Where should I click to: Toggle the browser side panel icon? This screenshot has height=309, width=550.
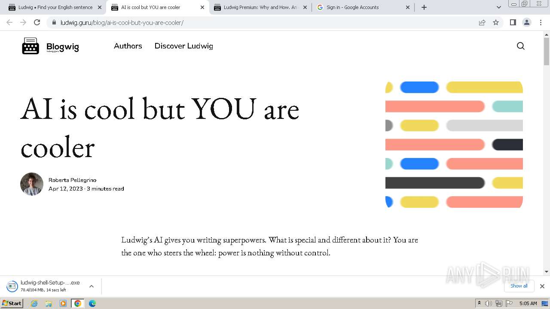click(513, 22)
